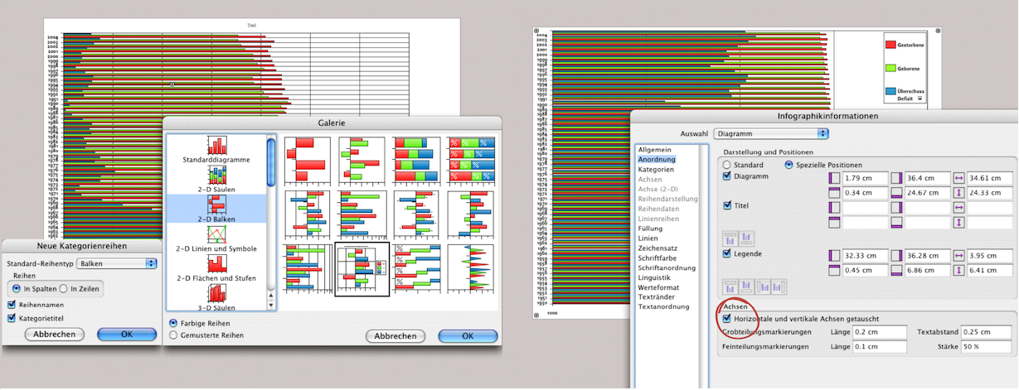The height and width of the screenshot is (390, 1019).
Task: Toggle the Reihennamen checkbox
Action: pos(12,305)
